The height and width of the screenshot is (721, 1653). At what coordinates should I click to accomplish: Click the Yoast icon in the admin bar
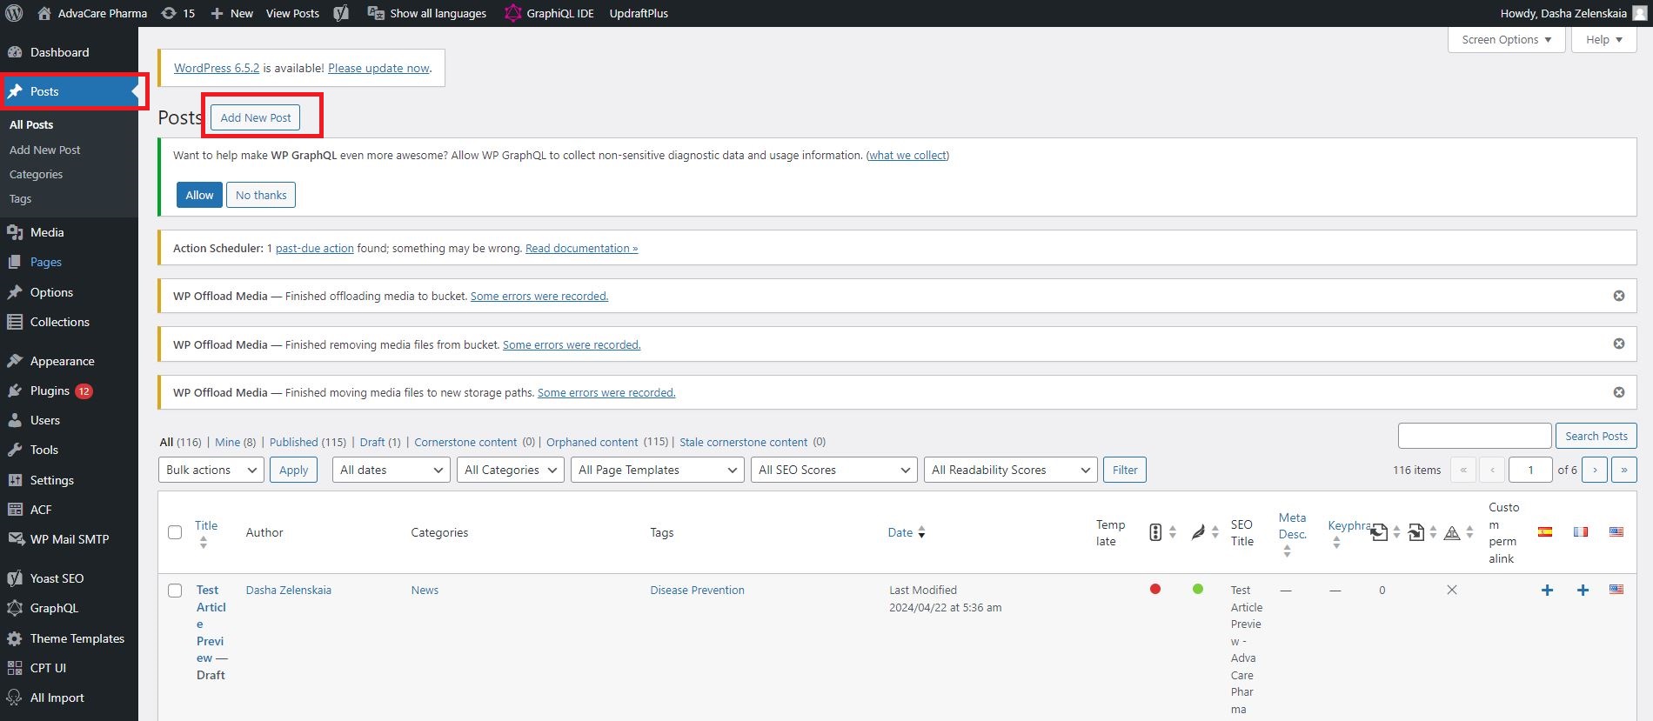(x=341, y=13)
